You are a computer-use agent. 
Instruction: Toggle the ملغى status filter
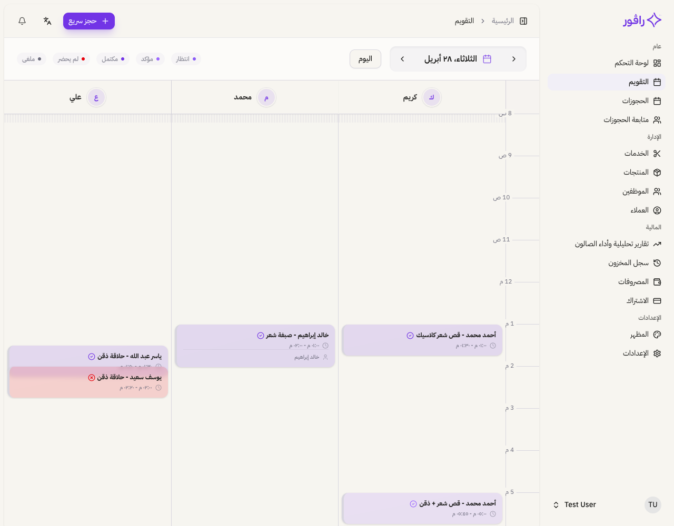[x=32, y=59]
